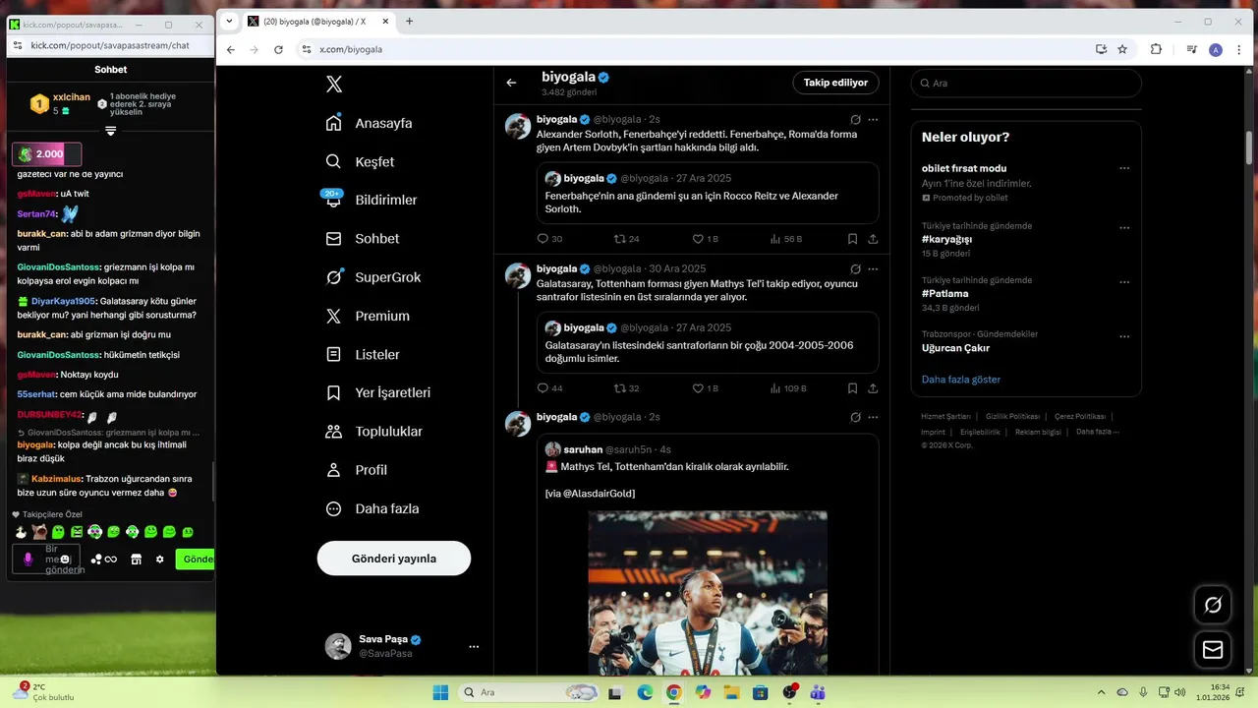Screen dimensions: 1258x708
Task: Open Listeler in X sidebar
Action: pos(362,354)
